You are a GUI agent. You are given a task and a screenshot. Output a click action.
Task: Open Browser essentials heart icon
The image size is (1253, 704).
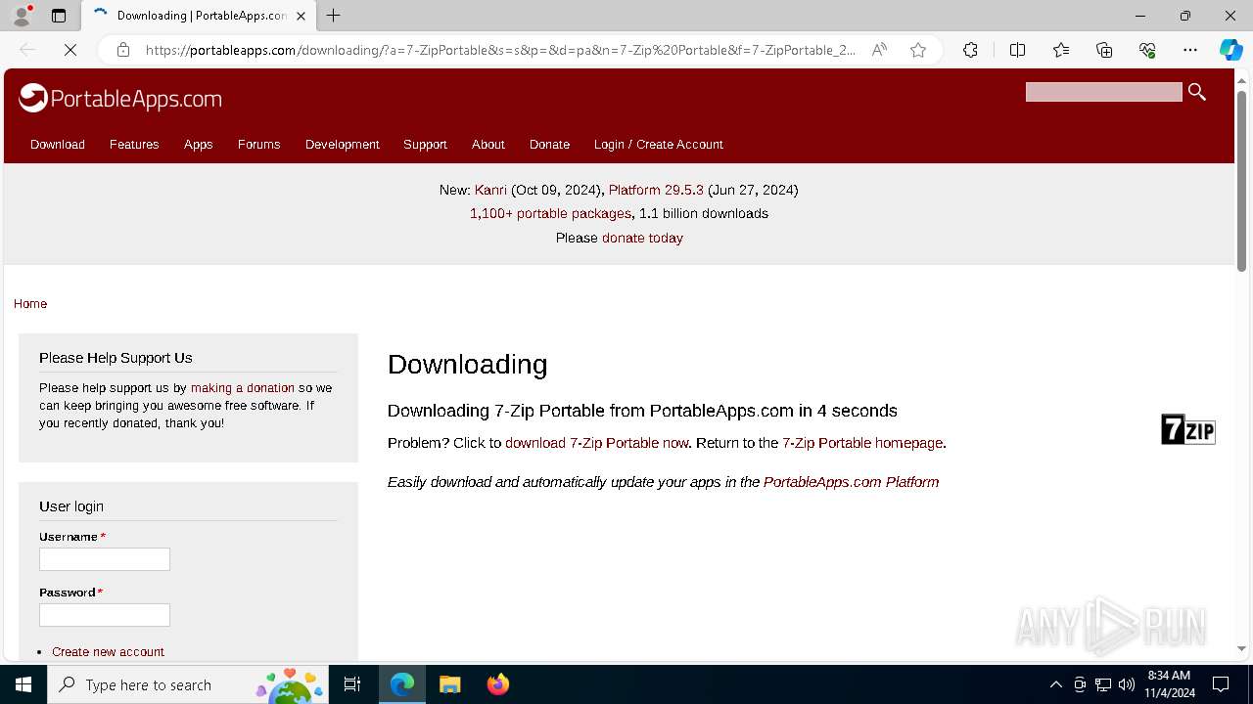[x=1147, y=50]
